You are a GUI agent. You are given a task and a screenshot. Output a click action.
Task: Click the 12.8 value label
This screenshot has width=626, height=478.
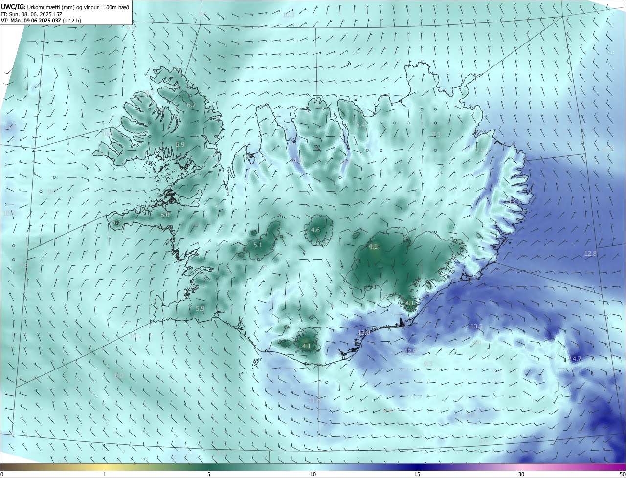[591, 253]
